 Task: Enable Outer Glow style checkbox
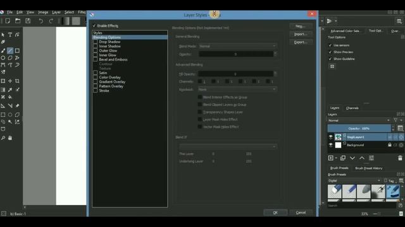point(96,50)
